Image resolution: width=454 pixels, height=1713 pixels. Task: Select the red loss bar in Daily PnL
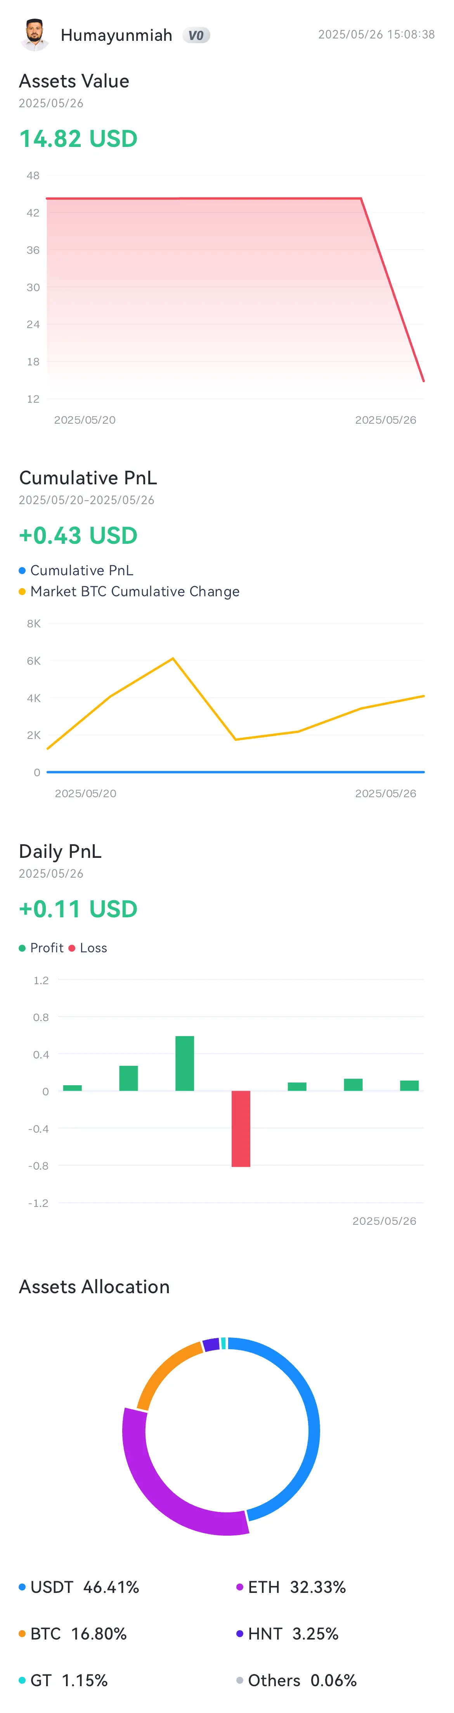click(241, 1128)
